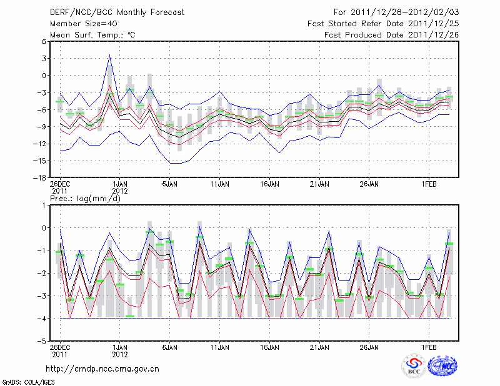Click 21JAN tick on precipitation chart axis
This screenshot has width=500, height=386.
(319, 345)
